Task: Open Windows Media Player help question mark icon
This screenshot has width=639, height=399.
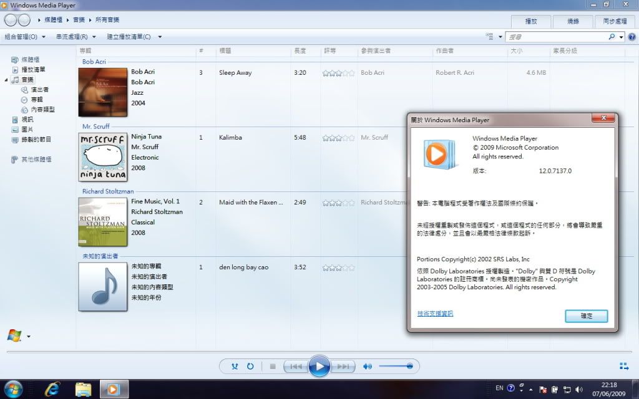Action: coord(632,37)
